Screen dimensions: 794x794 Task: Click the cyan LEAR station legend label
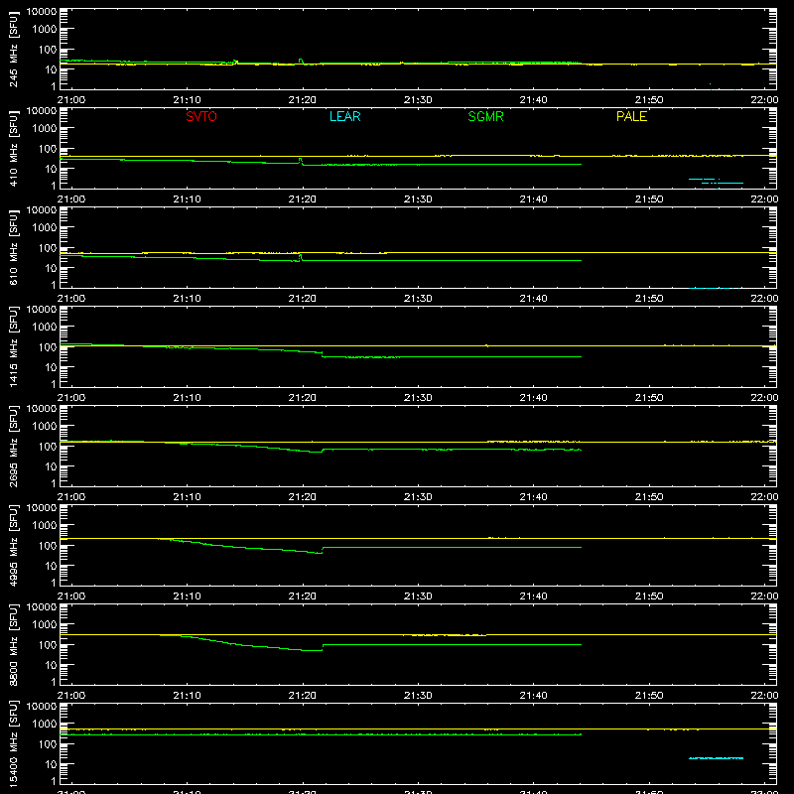(344, 116)
